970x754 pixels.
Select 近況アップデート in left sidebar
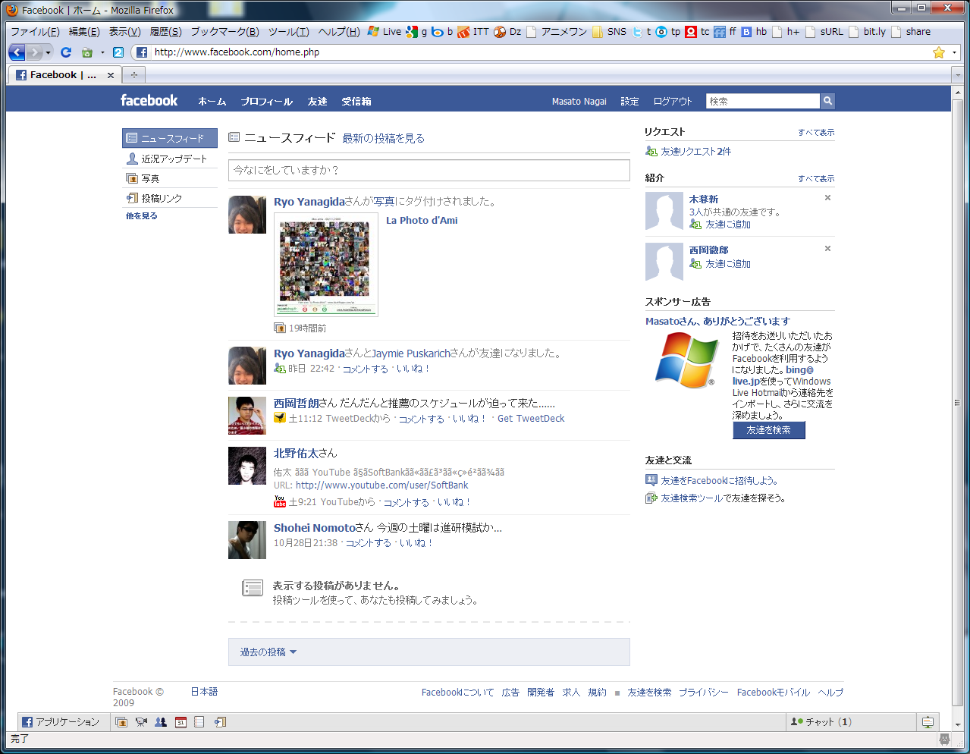tap(170, 159)
